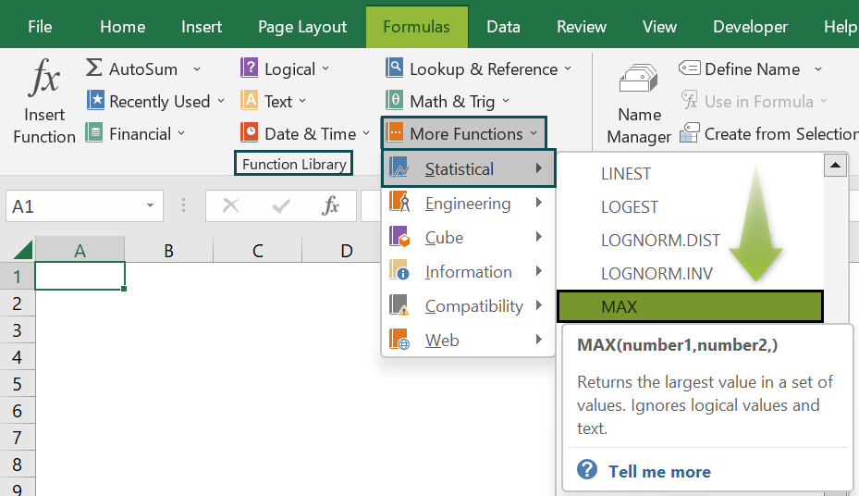Expand the AutoSum dropdown arrow
Viewport: 859px width, 496px height.
pyautogui.click(x=197, y=69)
